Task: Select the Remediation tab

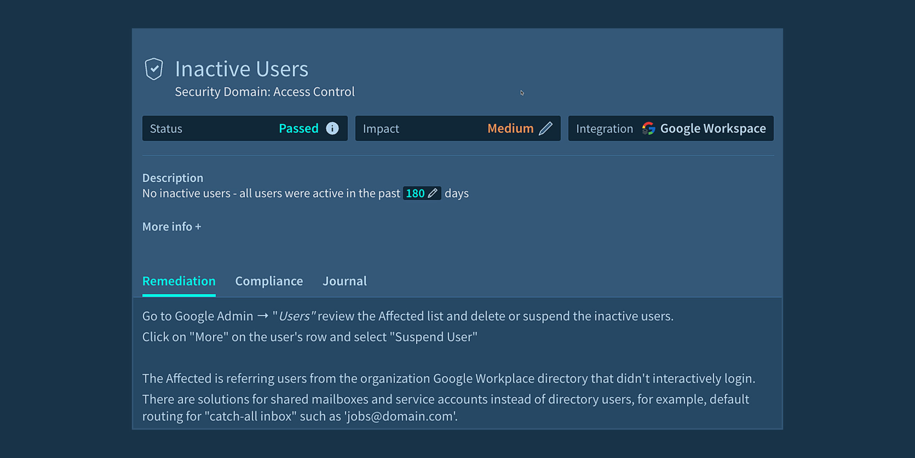Action: 179,281
